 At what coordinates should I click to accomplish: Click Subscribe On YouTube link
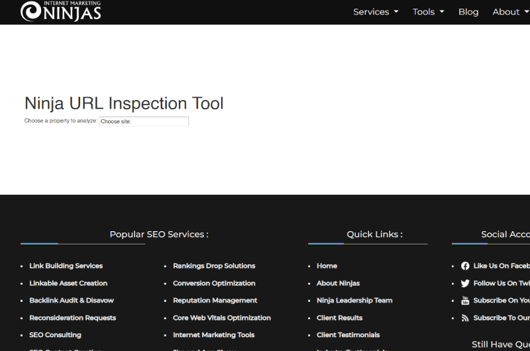(502, 300)
